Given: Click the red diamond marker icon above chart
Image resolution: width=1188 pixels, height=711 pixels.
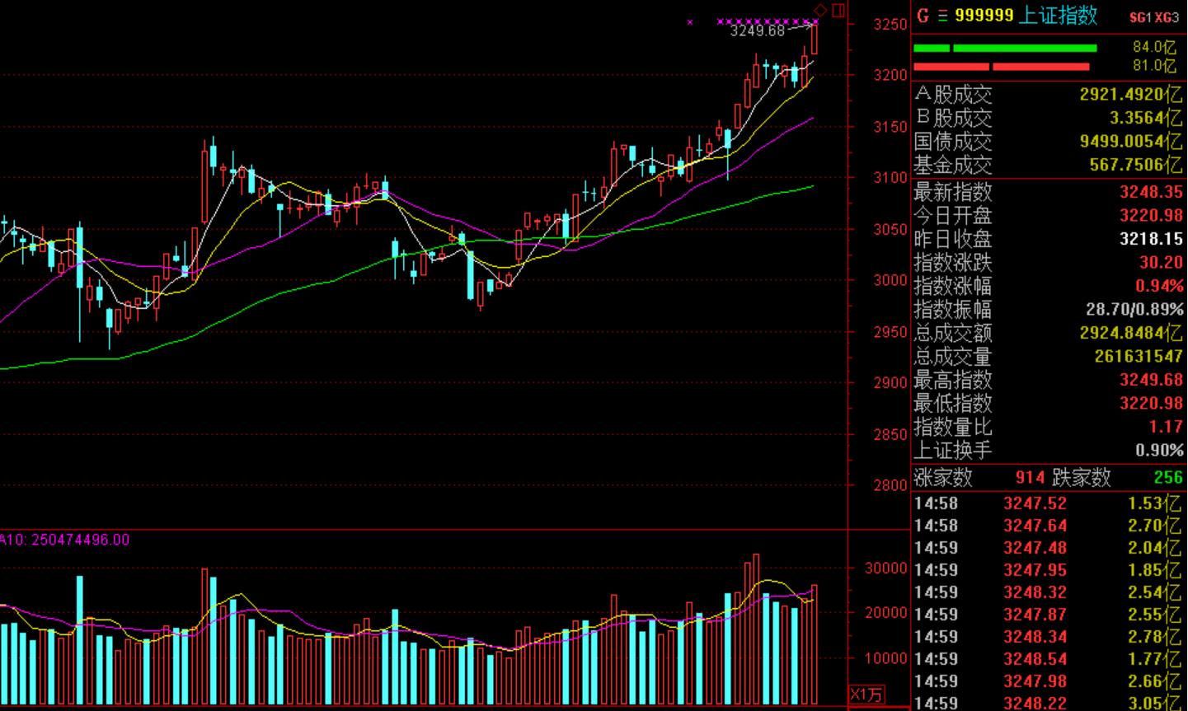Looking at the screenshot, I should 819,10.
